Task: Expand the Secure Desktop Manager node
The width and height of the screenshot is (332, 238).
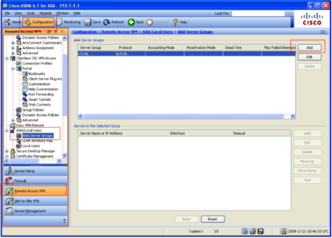Action: 7,151
